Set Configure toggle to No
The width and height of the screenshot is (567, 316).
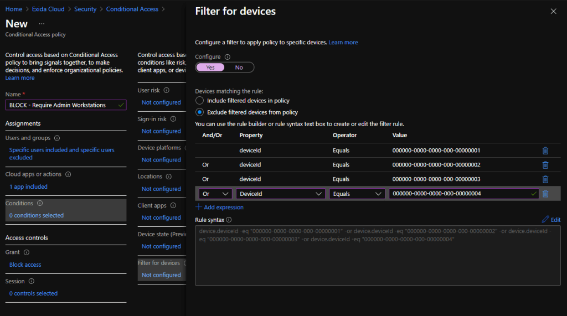pos(239,68)
